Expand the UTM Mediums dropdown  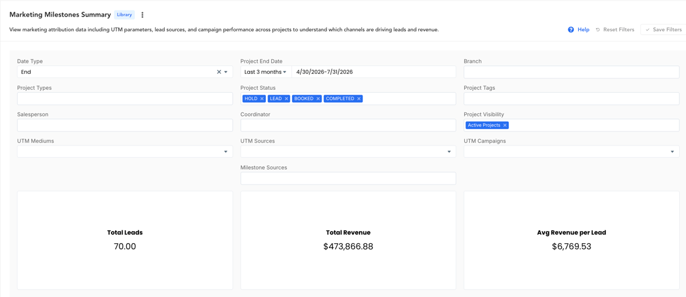click(226, 152)
